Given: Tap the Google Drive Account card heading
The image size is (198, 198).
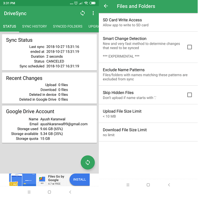Looking at the screenshot, I should (x=30, y=111).
